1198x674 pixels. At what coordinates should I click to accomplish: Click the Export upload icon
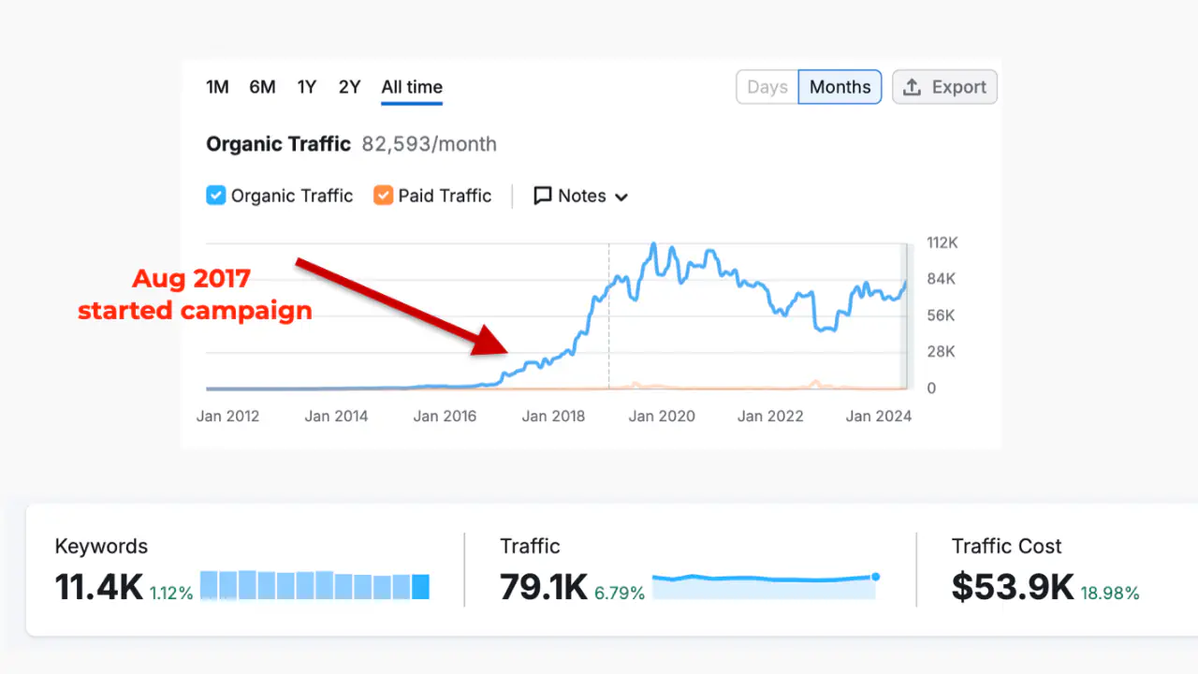tap(912, 86)
